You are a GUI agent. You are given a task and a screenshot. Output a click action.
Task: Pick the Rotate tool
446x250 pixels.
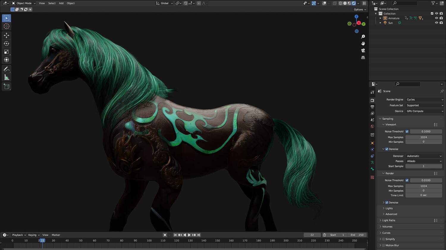[7, 44]
